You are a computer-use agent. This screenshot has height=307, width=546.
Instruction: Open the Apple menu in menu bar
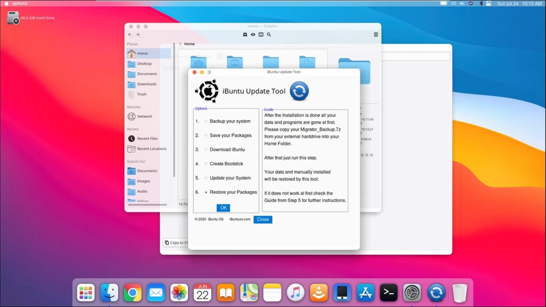[x=6, y=3]
